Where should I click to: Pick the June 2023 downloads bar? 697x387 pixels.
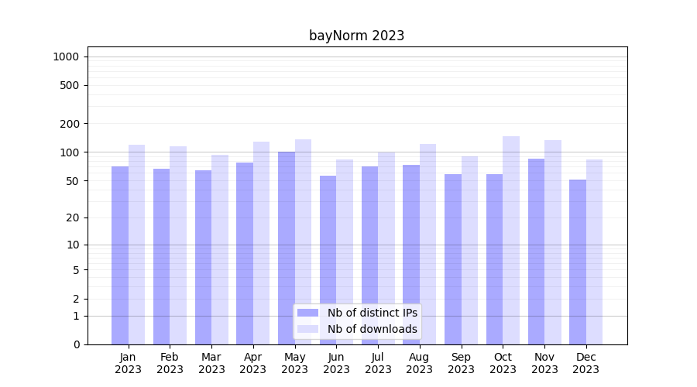[345, 252]
